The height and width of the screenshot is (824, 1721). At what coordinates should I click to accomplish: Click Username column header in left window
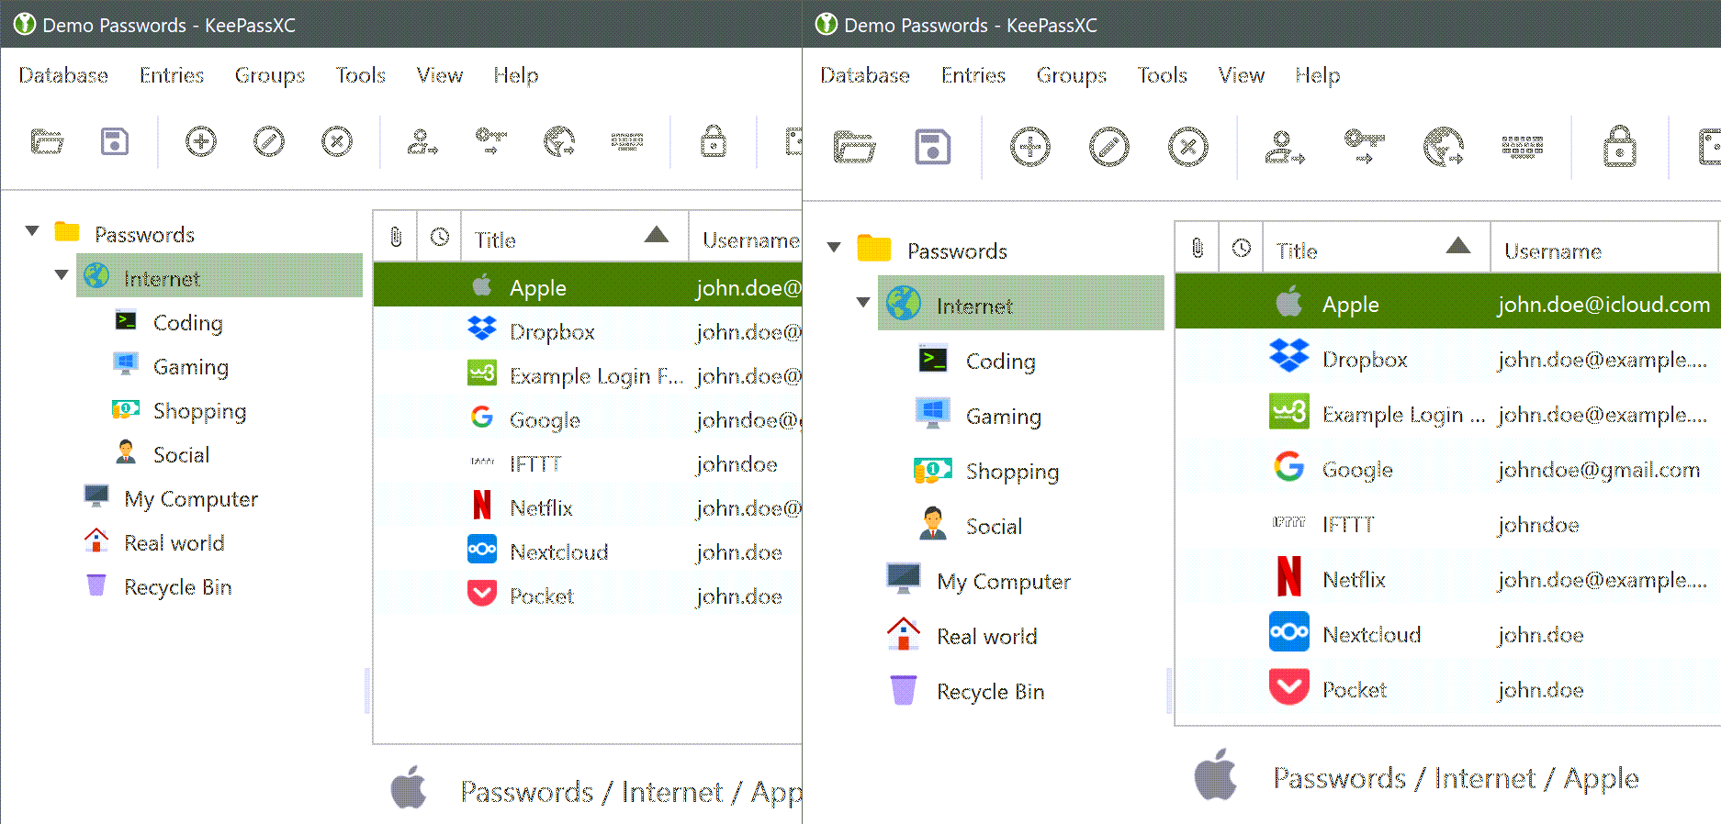[748, 239]
